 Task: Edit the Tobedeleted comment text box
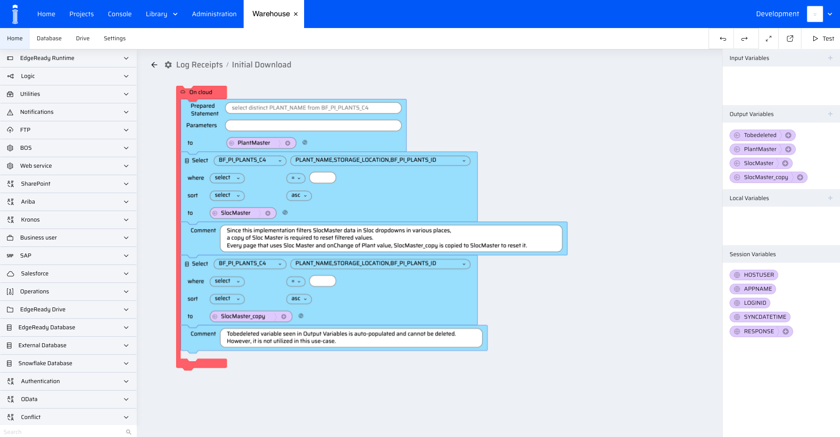pyautogui.click(x=351, y=338)
